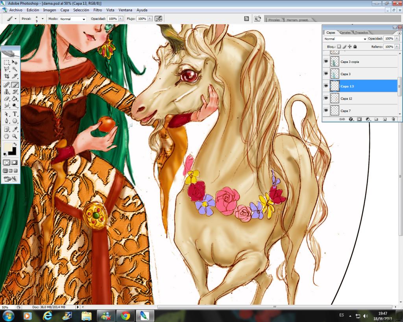This screenshot has width=403, height=322.
Task: Switch to Quick Mask mode
Action: tap(15, 162)
